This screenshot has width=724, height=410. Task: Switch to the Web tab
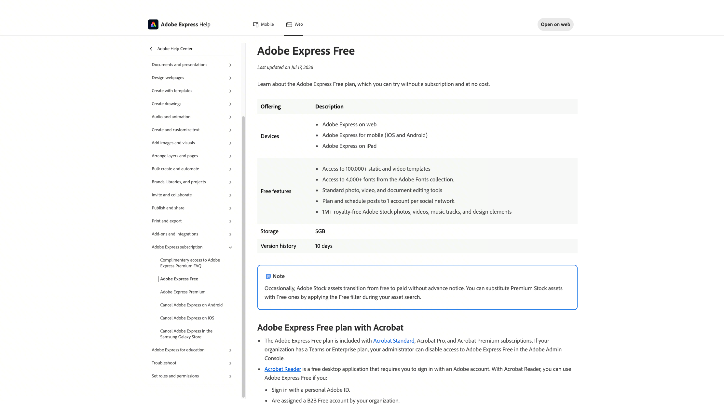294,24
